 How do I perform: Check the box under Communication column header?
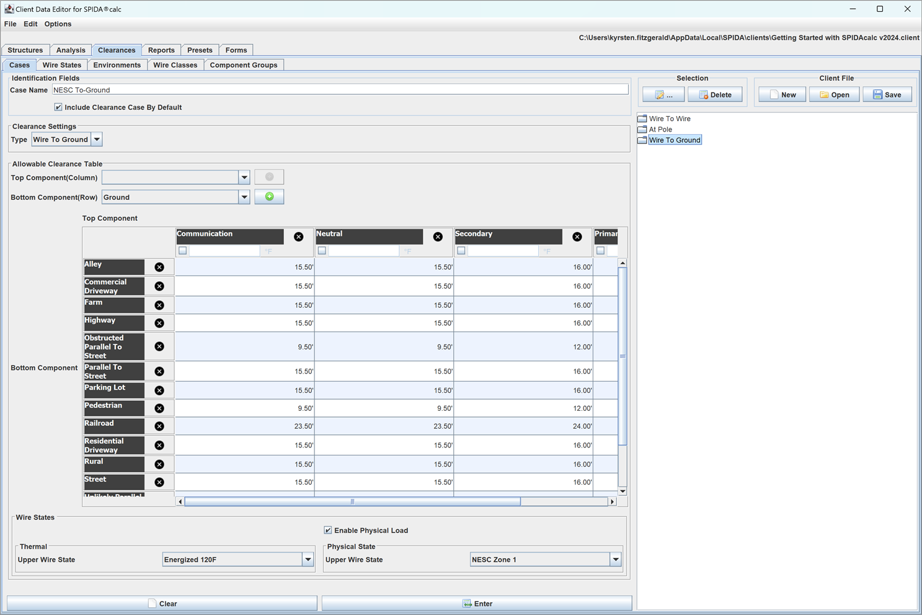183,251
